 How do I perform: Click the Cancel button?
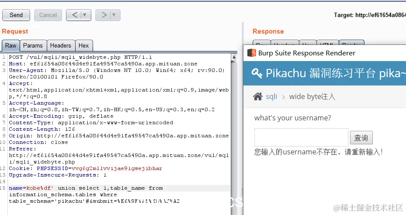point(48,15)
